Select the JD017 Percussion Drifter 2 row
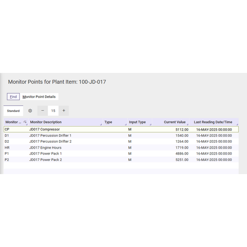This screenshot has height=247, width=247. (x=50, y=141)
